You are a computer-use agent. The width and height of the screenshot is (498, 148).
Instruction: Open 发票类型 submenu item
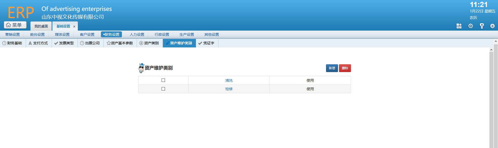click(x=64, y=43)
